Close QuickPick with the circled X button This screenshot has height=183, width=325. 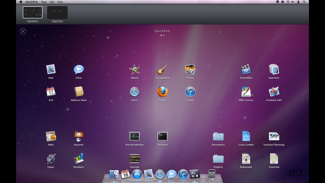click(x=23, y=31)
